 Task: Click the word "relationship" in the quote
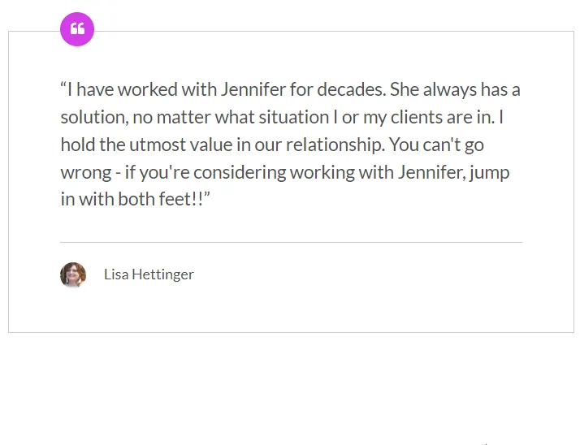click(x=335, y=145)
